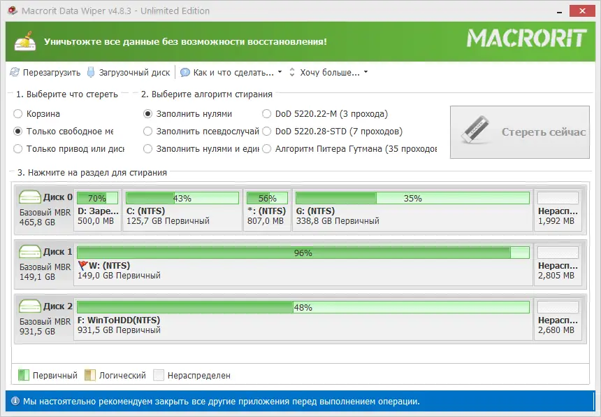Click the *: (NTFS) 56% usage bar
Viewport: 601px width, 417px height.
coord(267,198)
